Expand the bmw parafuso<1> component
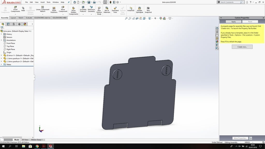The height and width of the screenshot is (149, 265). (1, 58)
